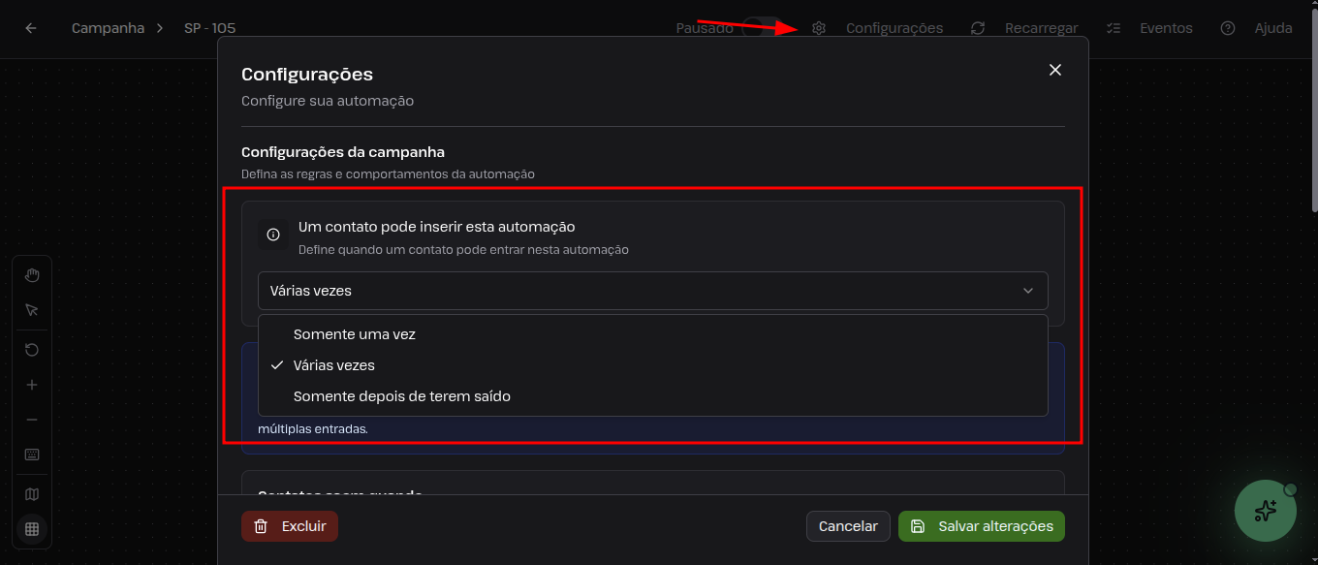Open keyboard shortcuts icon
Viewport: 1318px width, 565px height.
tap(32, 455)
